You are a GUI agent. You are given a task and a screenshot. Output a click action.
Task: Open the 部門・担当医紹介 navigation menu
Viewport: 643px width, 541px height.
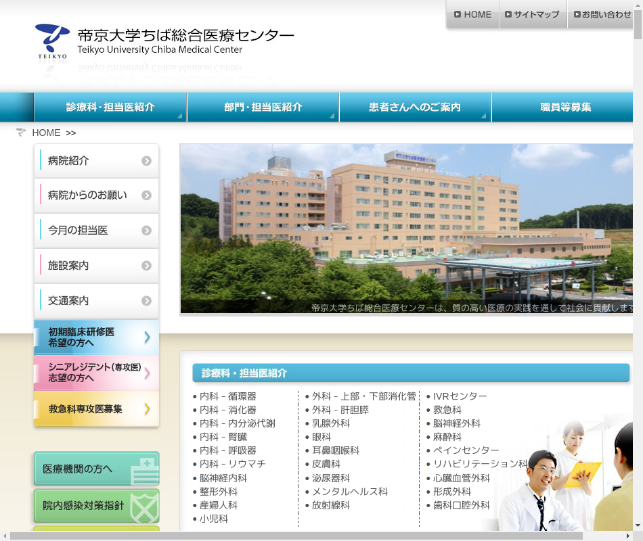click(x=263, y=107)
